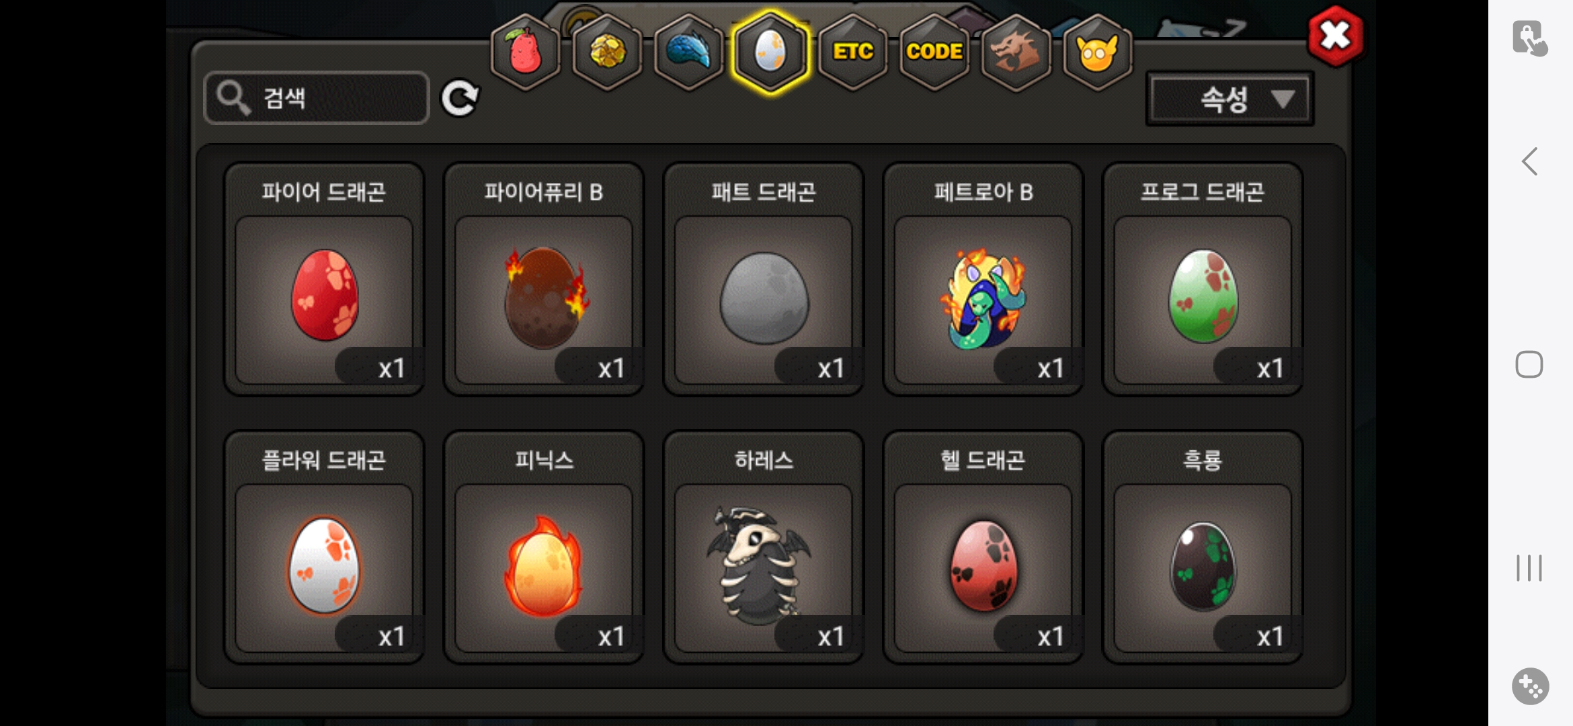Expand the 속성 sort dropdown
This screenshot has height=726, width=1573.
pyautogui.click(x=1229, y=99)
